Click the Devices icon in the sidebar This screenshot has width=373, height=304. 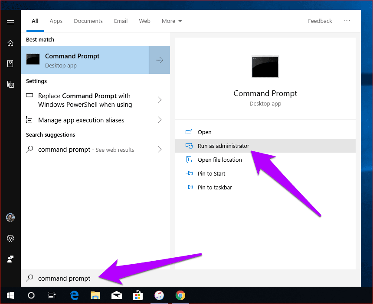coord(10,84)
